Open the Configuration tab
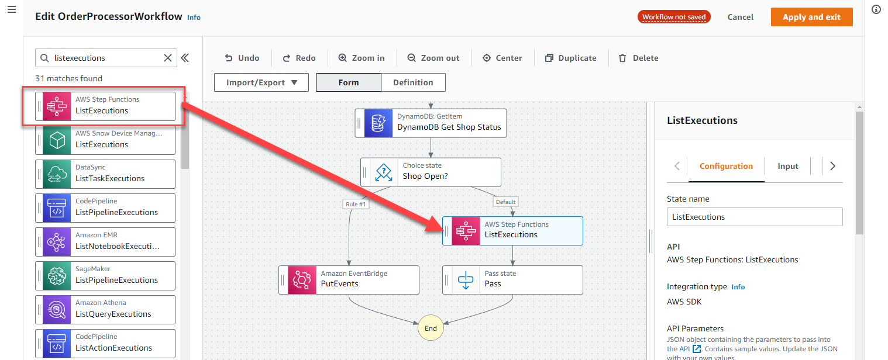 click(726, 166)
